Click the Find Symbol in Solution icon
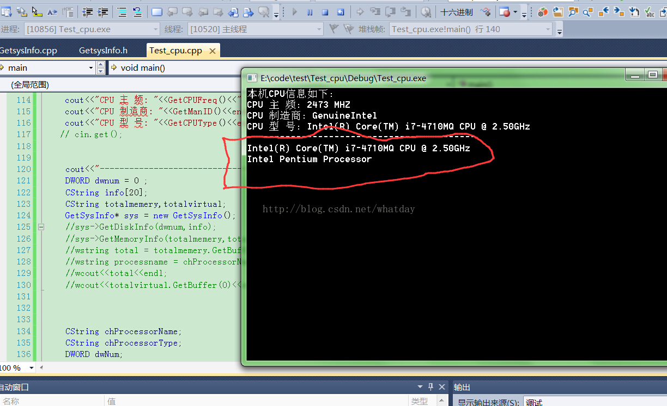Viewport: 667px width, 406px height. [x=573, y=12]
